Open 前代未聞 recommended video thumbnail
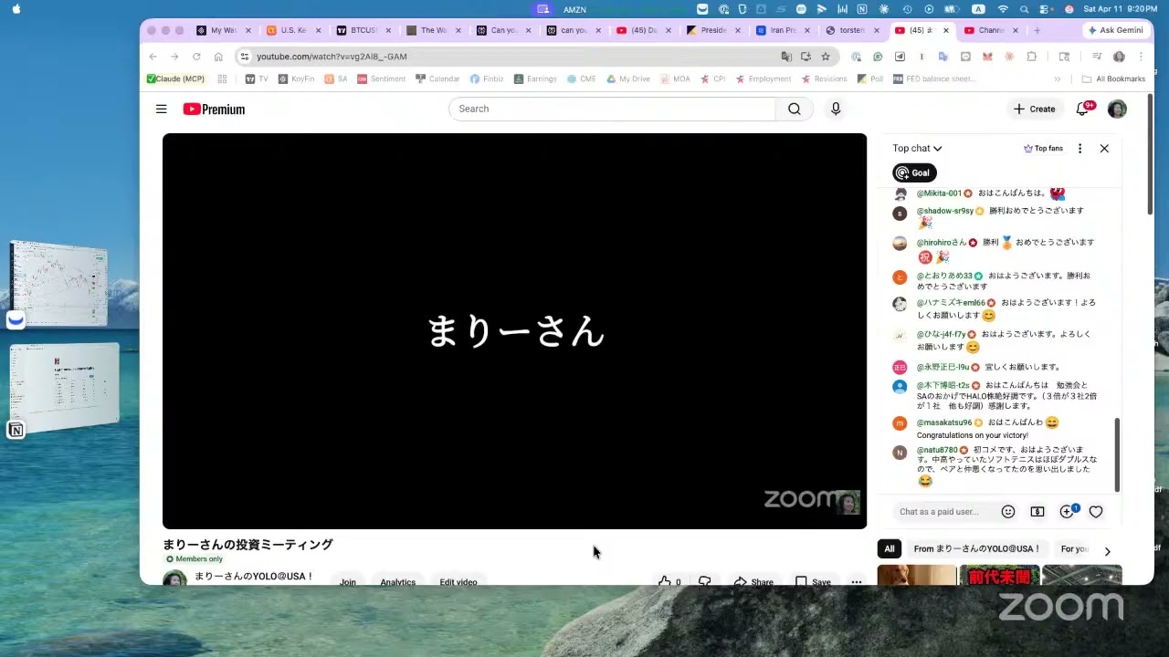1169x657 pixels. 999,576
